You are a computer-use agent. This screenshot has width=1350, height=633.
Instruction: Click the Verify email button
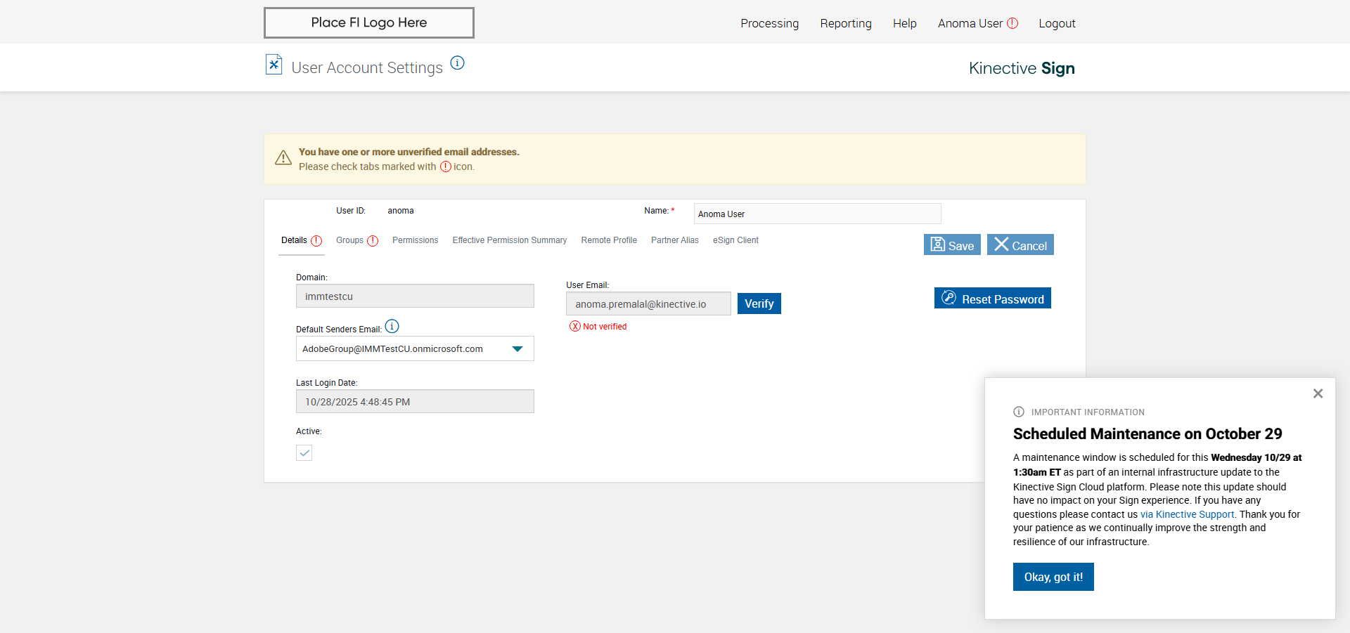[x=759, y=304]
